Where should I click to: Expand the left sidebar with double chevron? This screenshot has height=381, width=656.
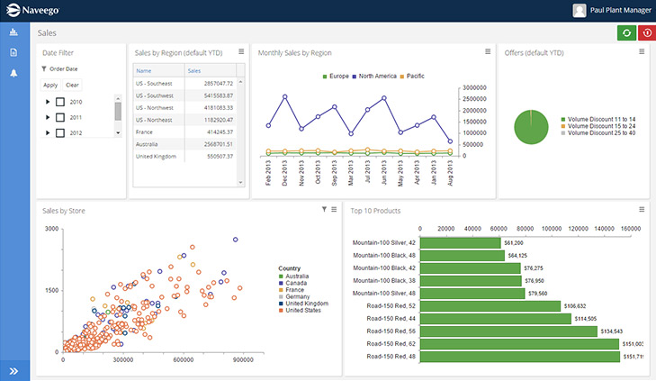click(13, 370)
